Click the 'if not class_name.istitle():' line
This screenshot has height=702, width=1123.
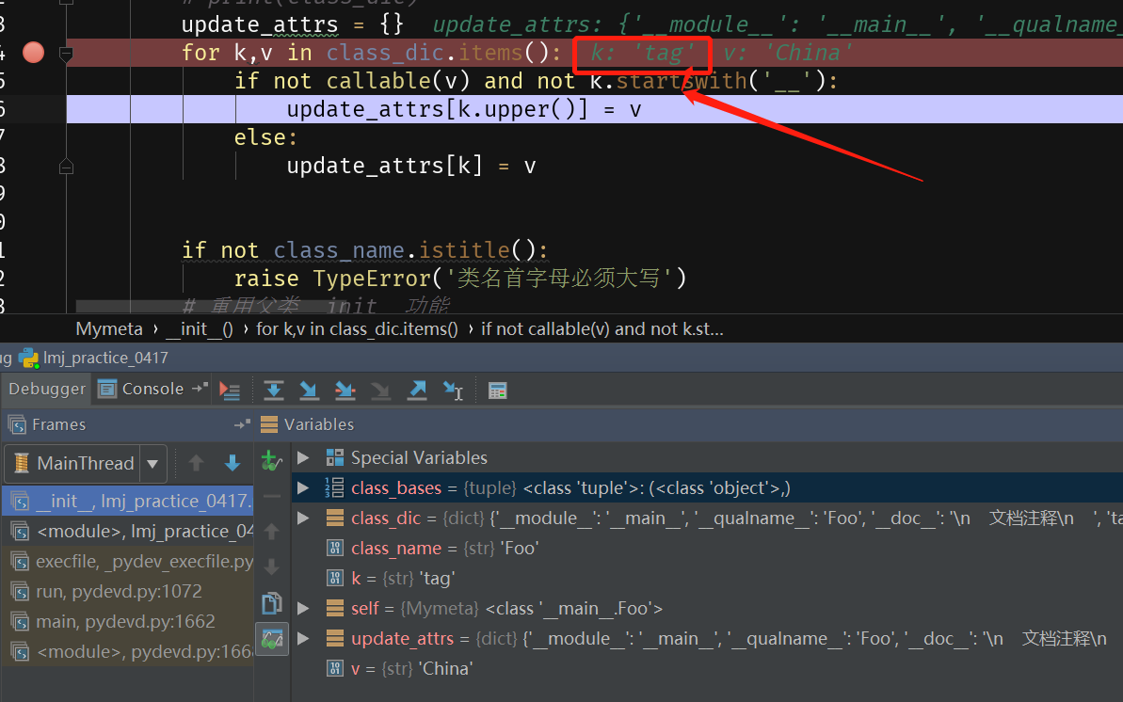coord(364,250)
